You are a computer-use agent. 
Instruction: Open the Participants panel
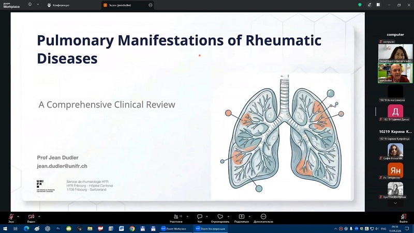176,216
